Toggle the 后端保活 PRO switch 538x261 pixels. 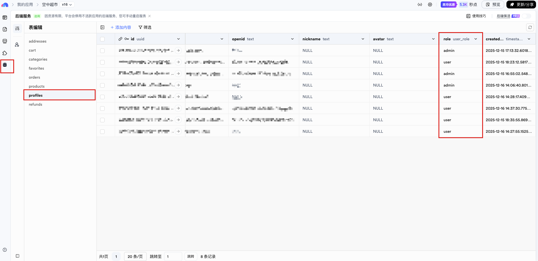point(526,16)
